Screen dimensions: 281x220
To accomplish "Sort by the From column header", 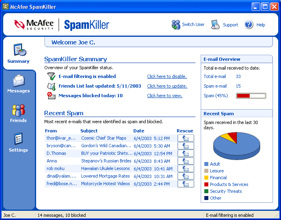I will point(51,131).
